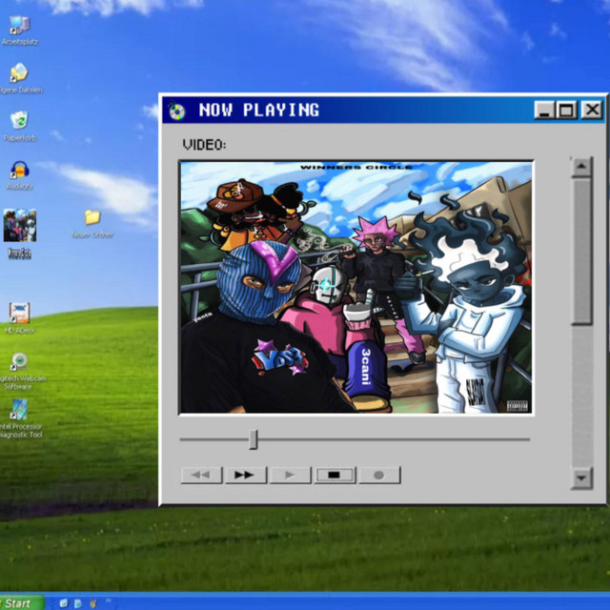Select the Neuer Ordner folder
This screenshot has height=610, width=610.
tap(92, 217)
